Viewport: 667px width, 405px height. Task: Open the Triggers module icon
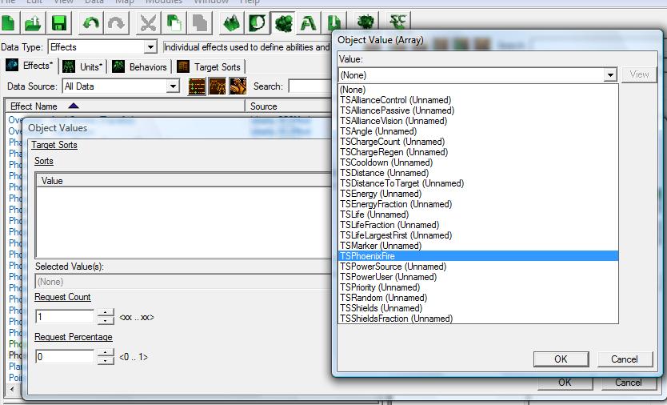coord(257,22)
